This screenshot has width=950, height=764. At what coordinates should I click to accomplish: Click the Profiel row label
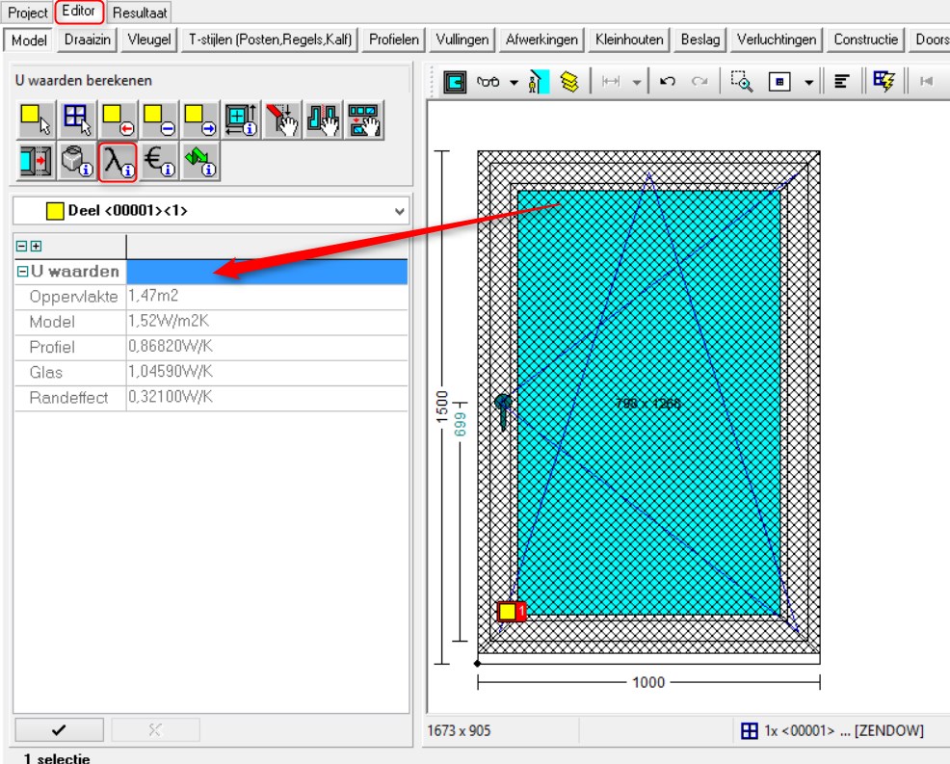[x=52, y=347]
